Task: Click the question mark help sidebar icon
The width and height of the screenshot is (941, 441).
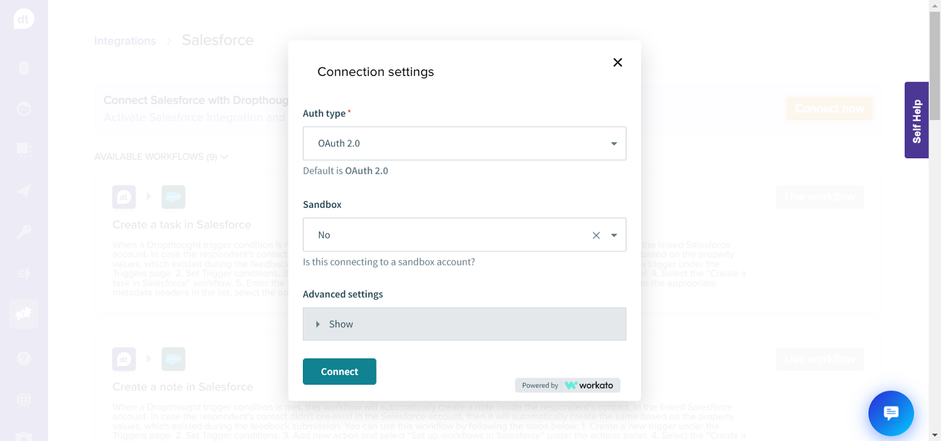Action: tap(24, 358)
